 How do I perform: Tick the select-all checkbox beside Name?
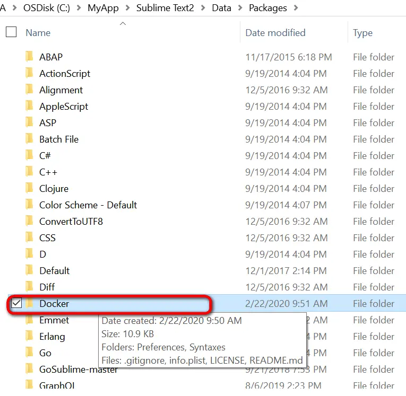11,32
